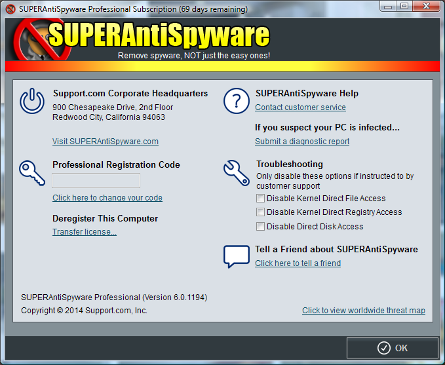Screen dimensions: 445x365
Task: Click the power icon beside Corporate Headquarters
Action: coord(31,101)
